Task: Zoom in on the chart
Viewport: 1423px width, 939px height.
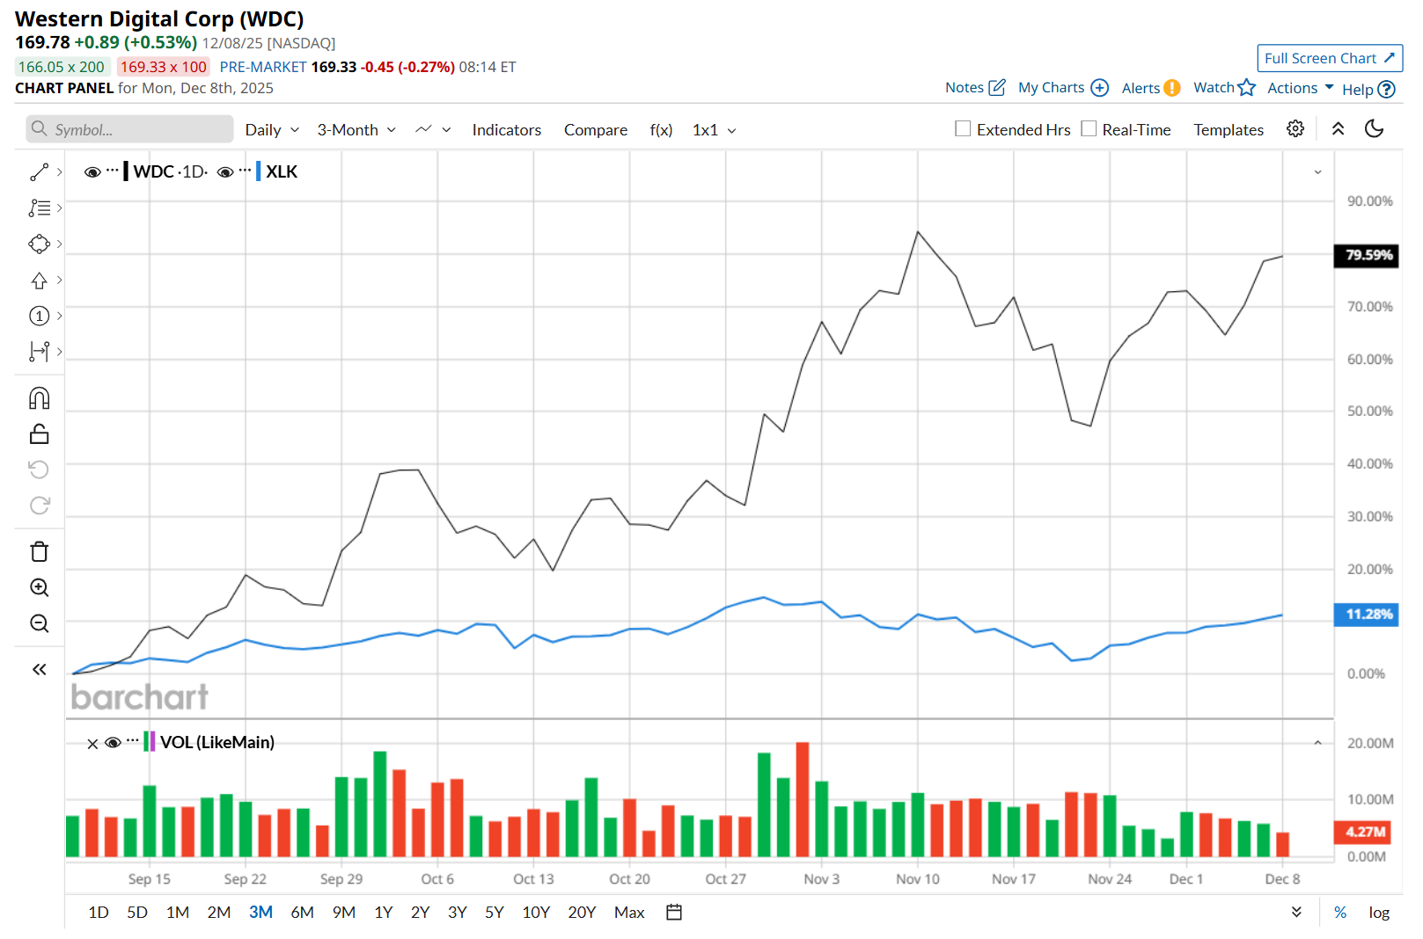Action: tap(39, 587)
